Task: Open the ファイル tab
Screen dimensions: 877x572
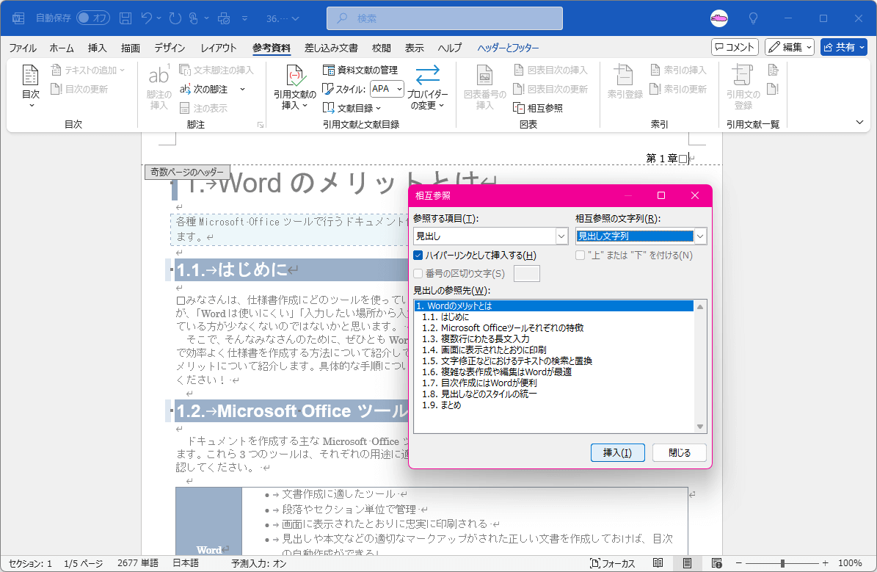Action: tap(23, 48)
